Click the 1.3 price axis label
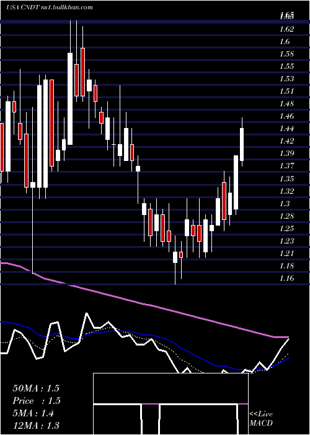310x435 pixels. pos(285,203)
